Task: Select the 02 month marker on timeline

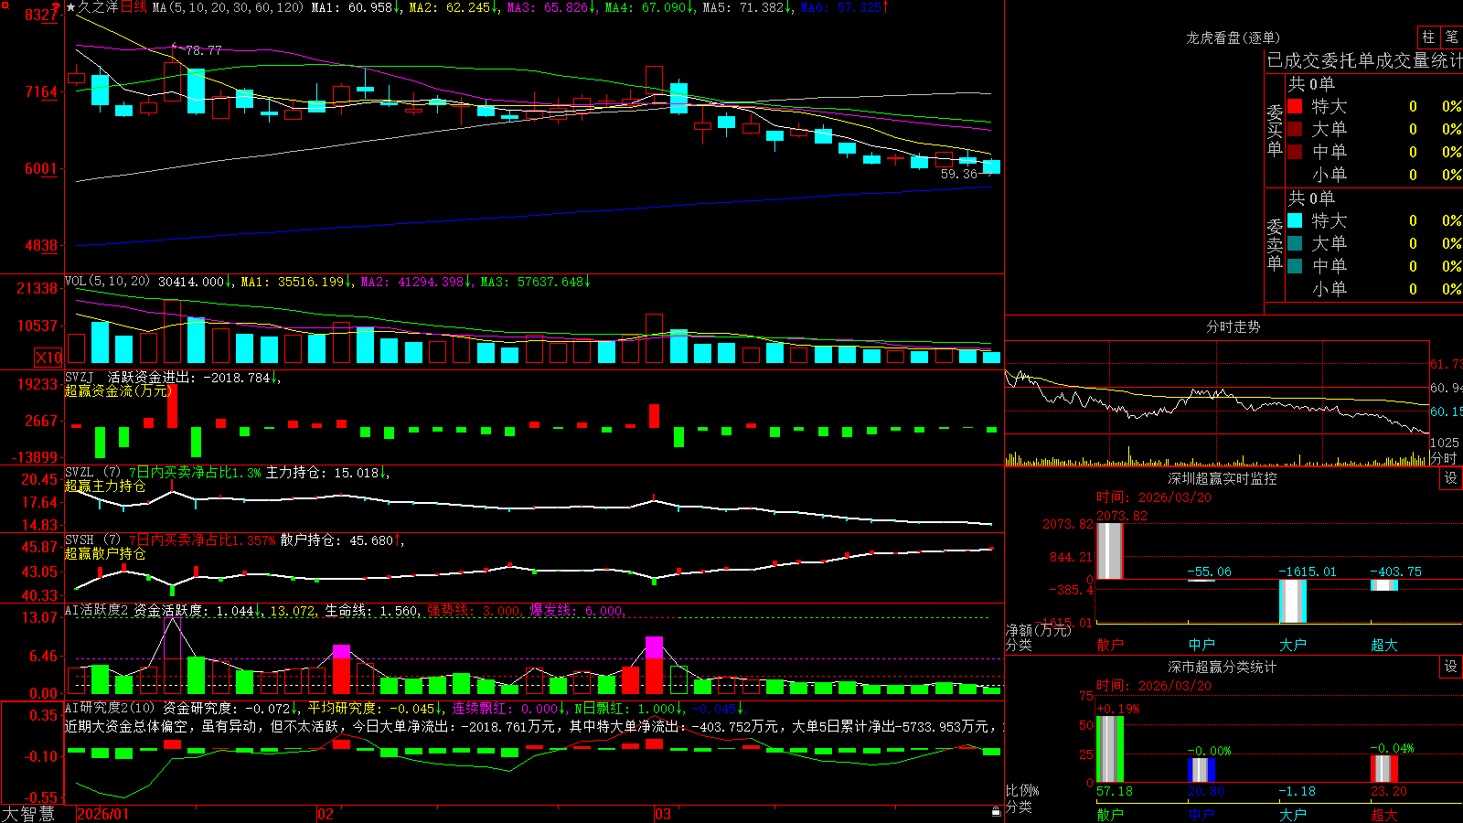Action: 325,814
